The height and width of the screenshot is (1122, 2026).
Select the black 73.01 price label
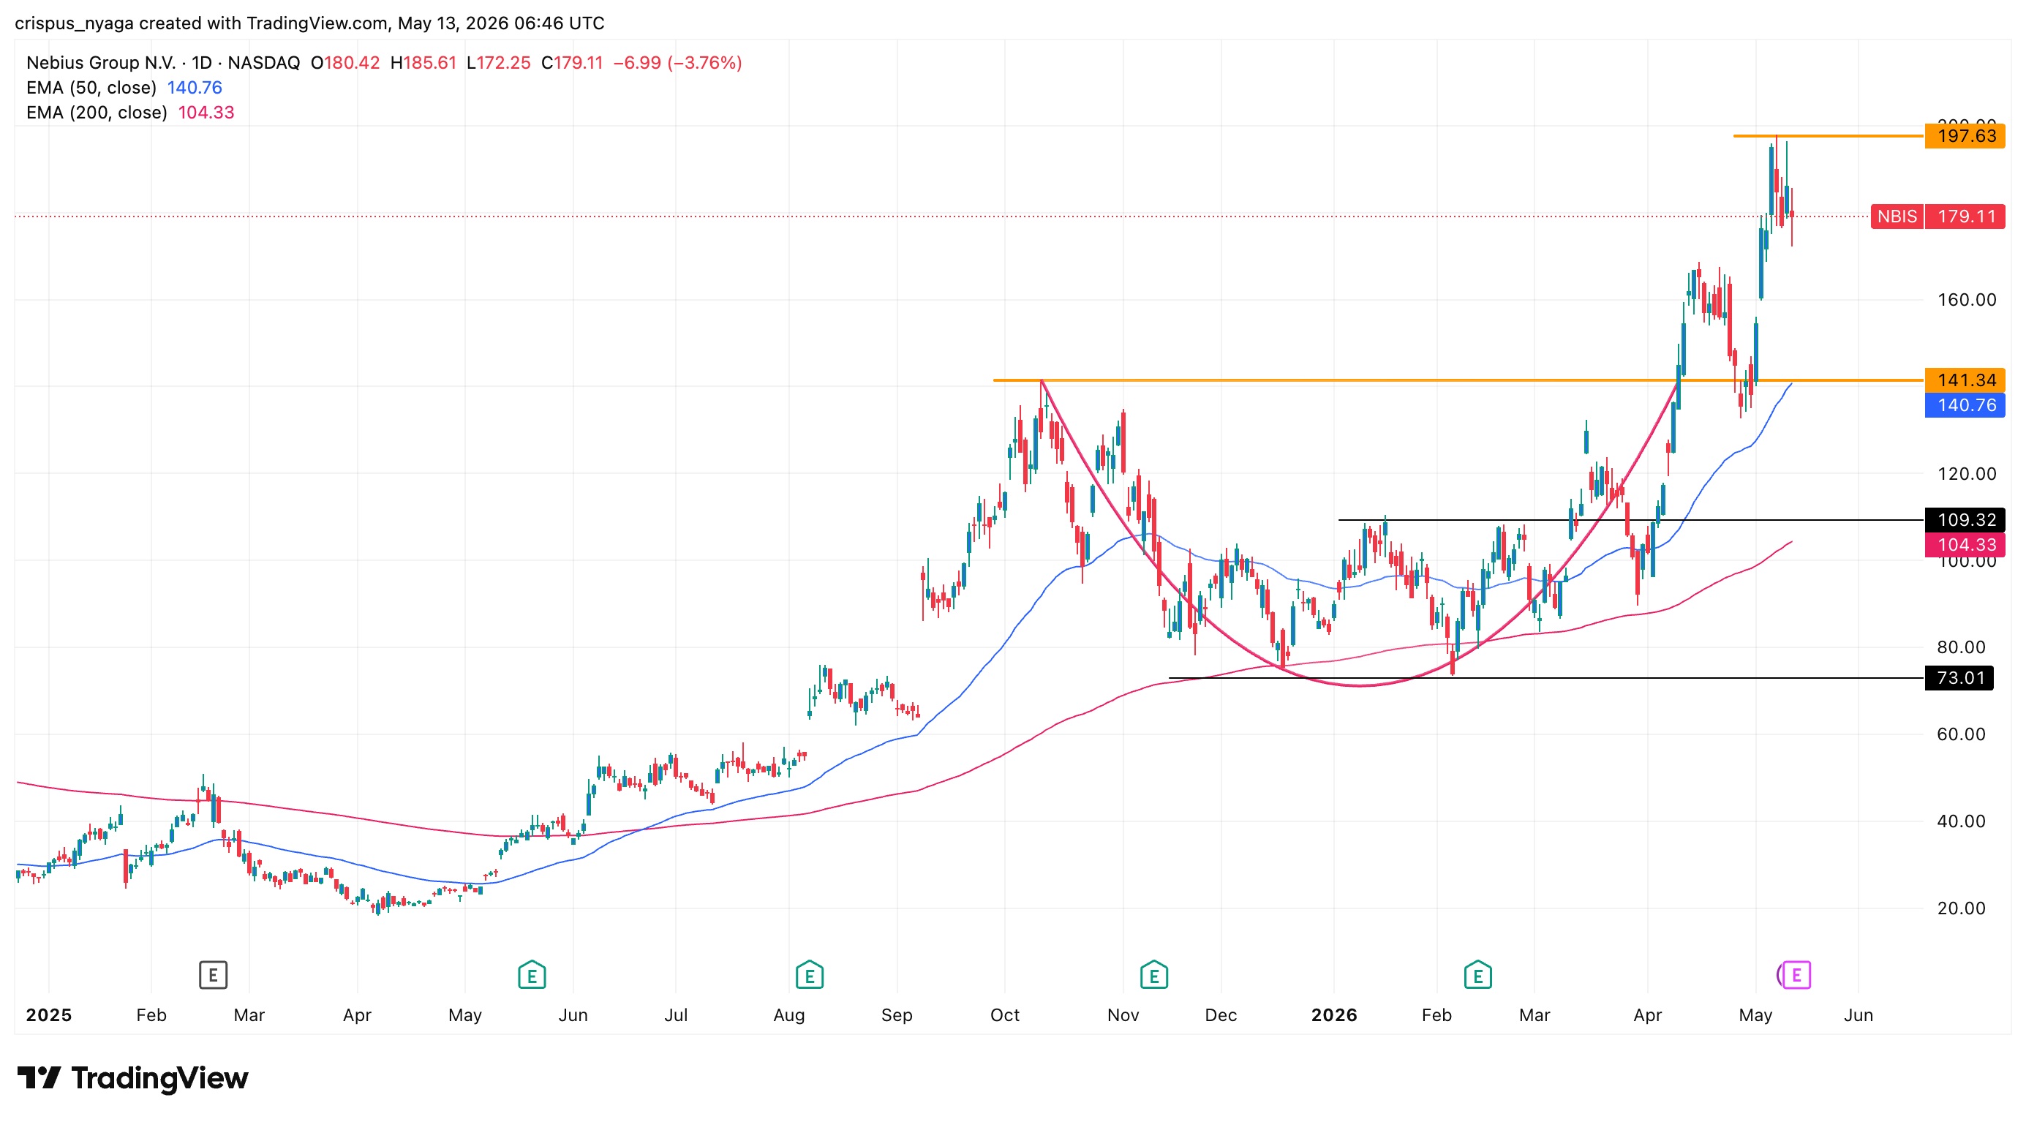(1959, 678)
